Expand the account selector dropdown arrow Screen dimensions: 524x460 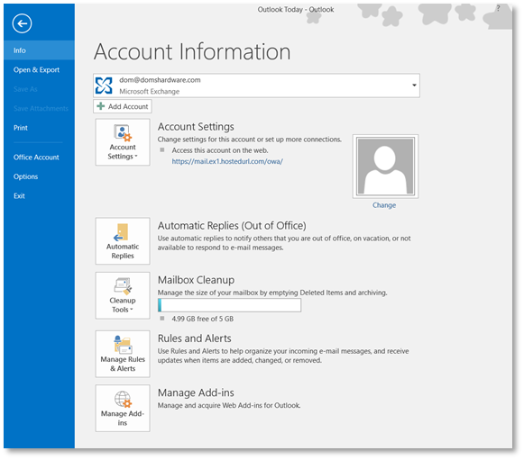tap(414, 86)
